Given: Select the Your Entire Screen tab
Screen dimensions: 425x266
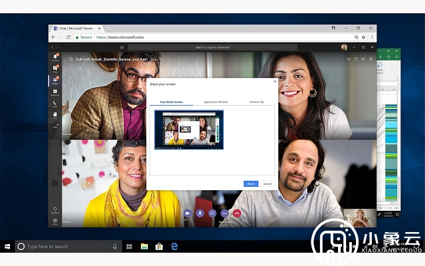Looking at the screenshot, I should pos(171,102).
